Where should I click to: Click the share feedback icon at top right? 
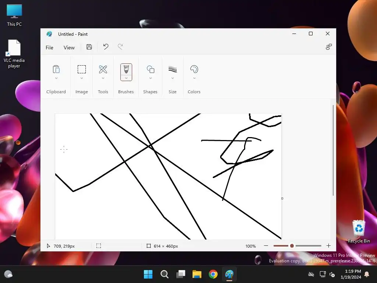(329, 47)
